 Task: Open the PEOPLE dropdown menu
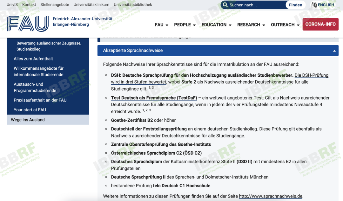coord(185,25)
